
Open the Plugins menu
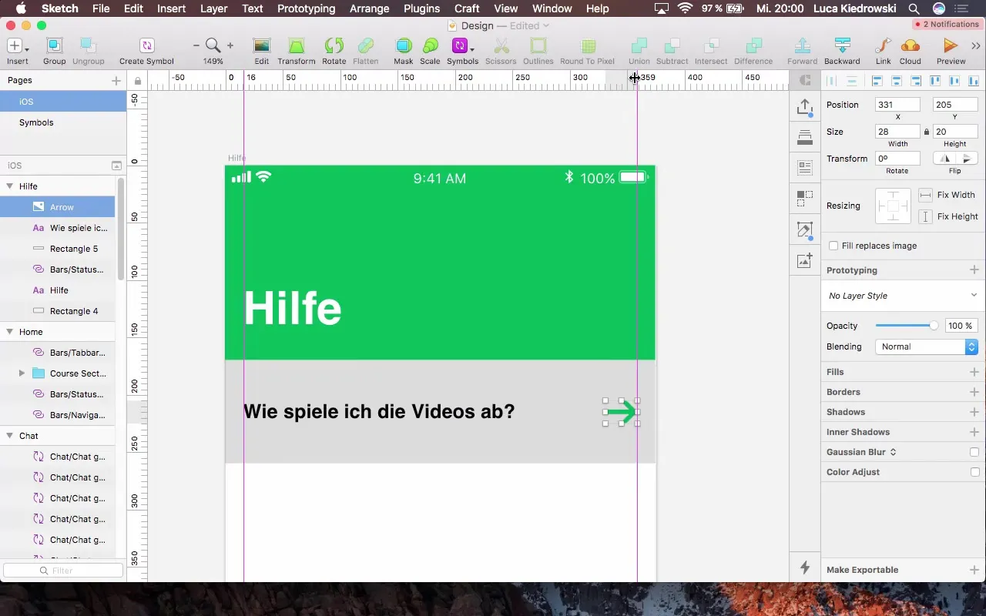click(421, 8)
